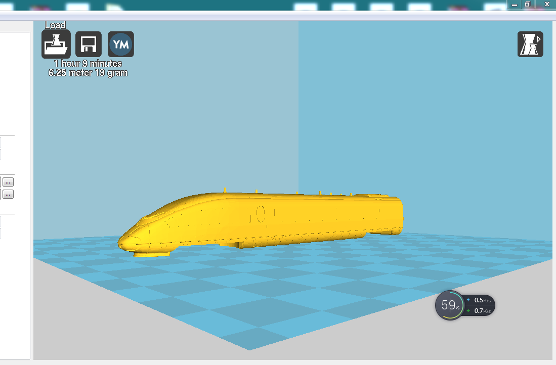Minimize the Cura window

click(514, 4)
